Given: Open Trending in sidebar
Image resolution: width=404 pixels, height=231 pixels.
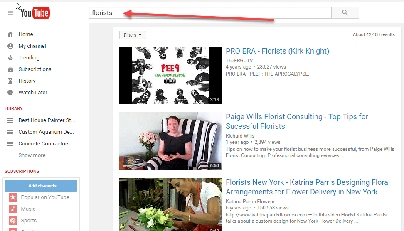Looking at the screenshot, I should (29, 57).
